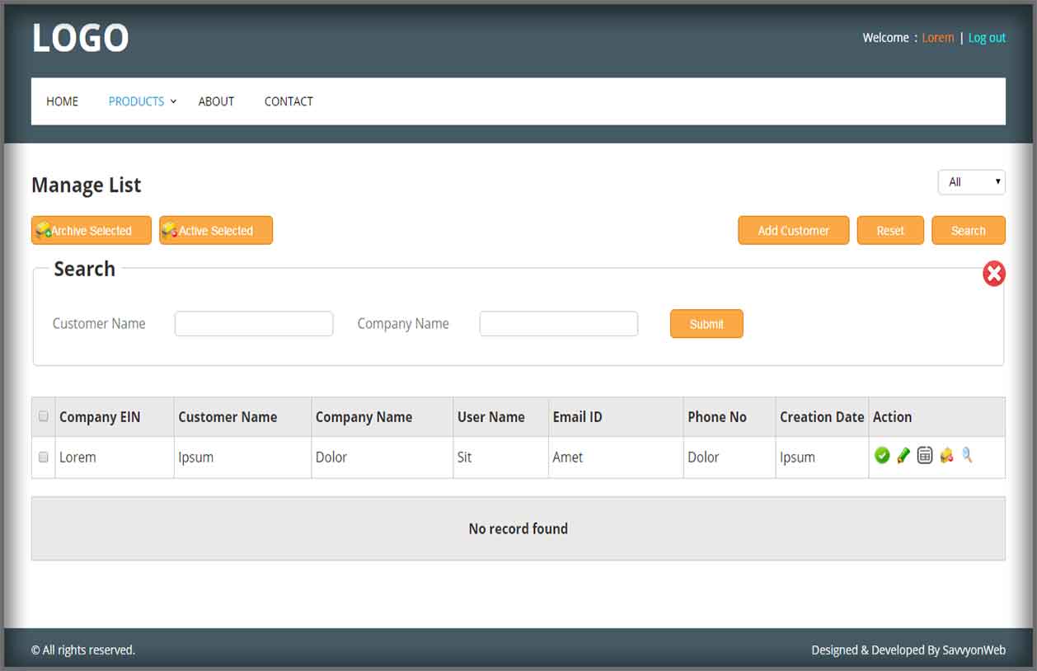
Task: Submit the search form
Action: 706,324
